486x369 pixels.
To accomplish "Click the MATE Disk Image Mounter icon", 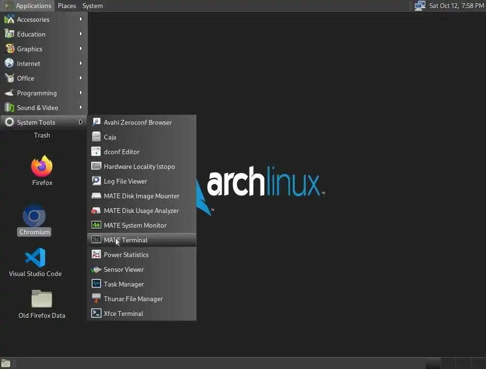I will [96, 196].
